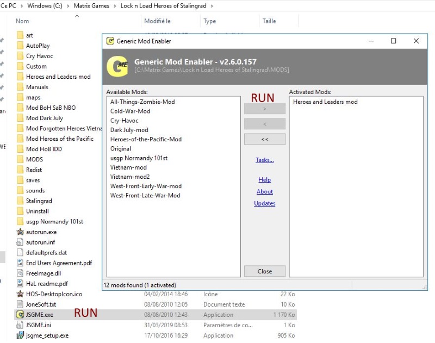Select Heroes-of-the-Pacific-Mod entry
435x343 pixels.
point(146,139)
